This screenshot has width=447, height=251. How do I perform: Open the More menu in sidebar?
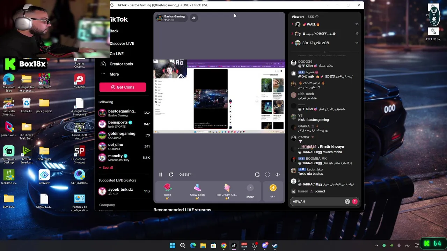click(x=110, y=74)
